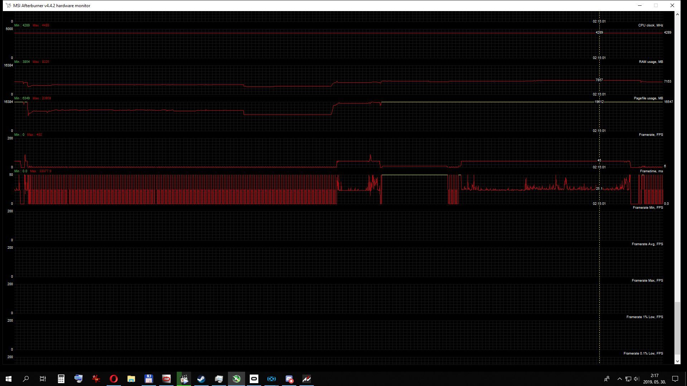Viewport: 687px width, 386px height.
Task: Launch Calculator from the taskbar
Action: (x=61, y=379)
